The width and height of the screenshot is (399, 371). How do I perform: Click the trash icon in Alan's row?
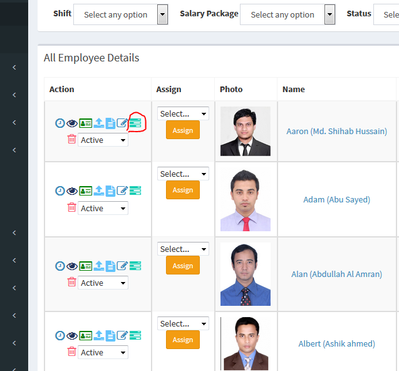(x=71, y=282)
